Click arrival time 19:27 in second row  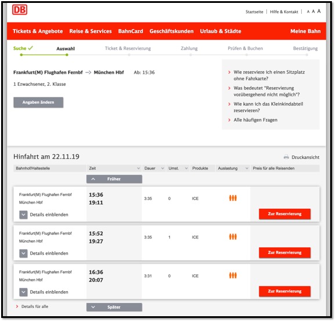(96, 241)
